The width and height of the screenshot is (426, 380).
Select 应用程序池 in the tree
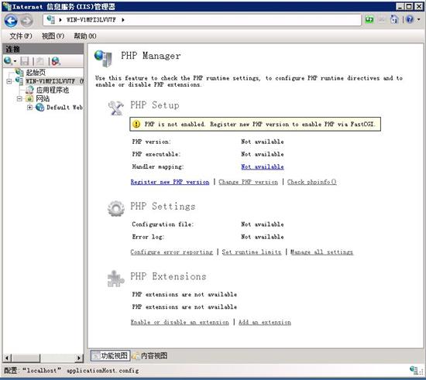53,90
